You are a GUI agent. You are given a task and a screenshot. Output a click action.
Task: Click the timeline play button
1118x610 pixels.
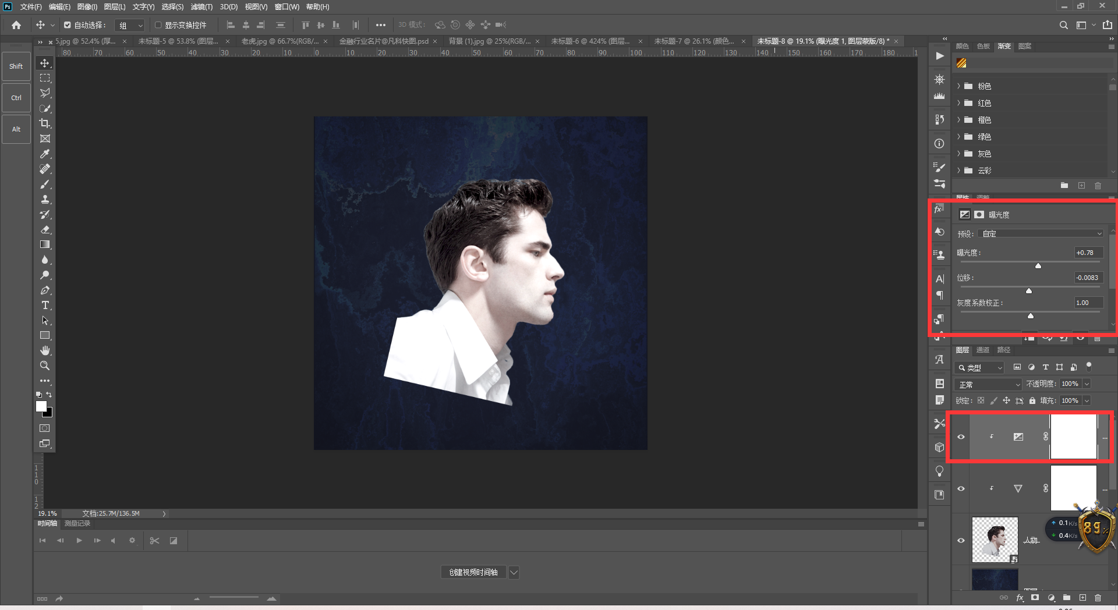point(79,541)
